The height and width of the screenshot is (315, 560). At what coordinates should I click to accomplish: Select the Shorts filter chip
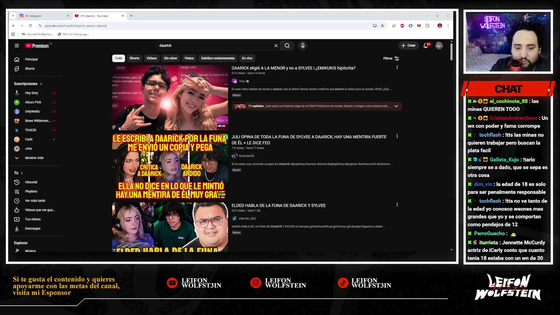tap(134, 58)
